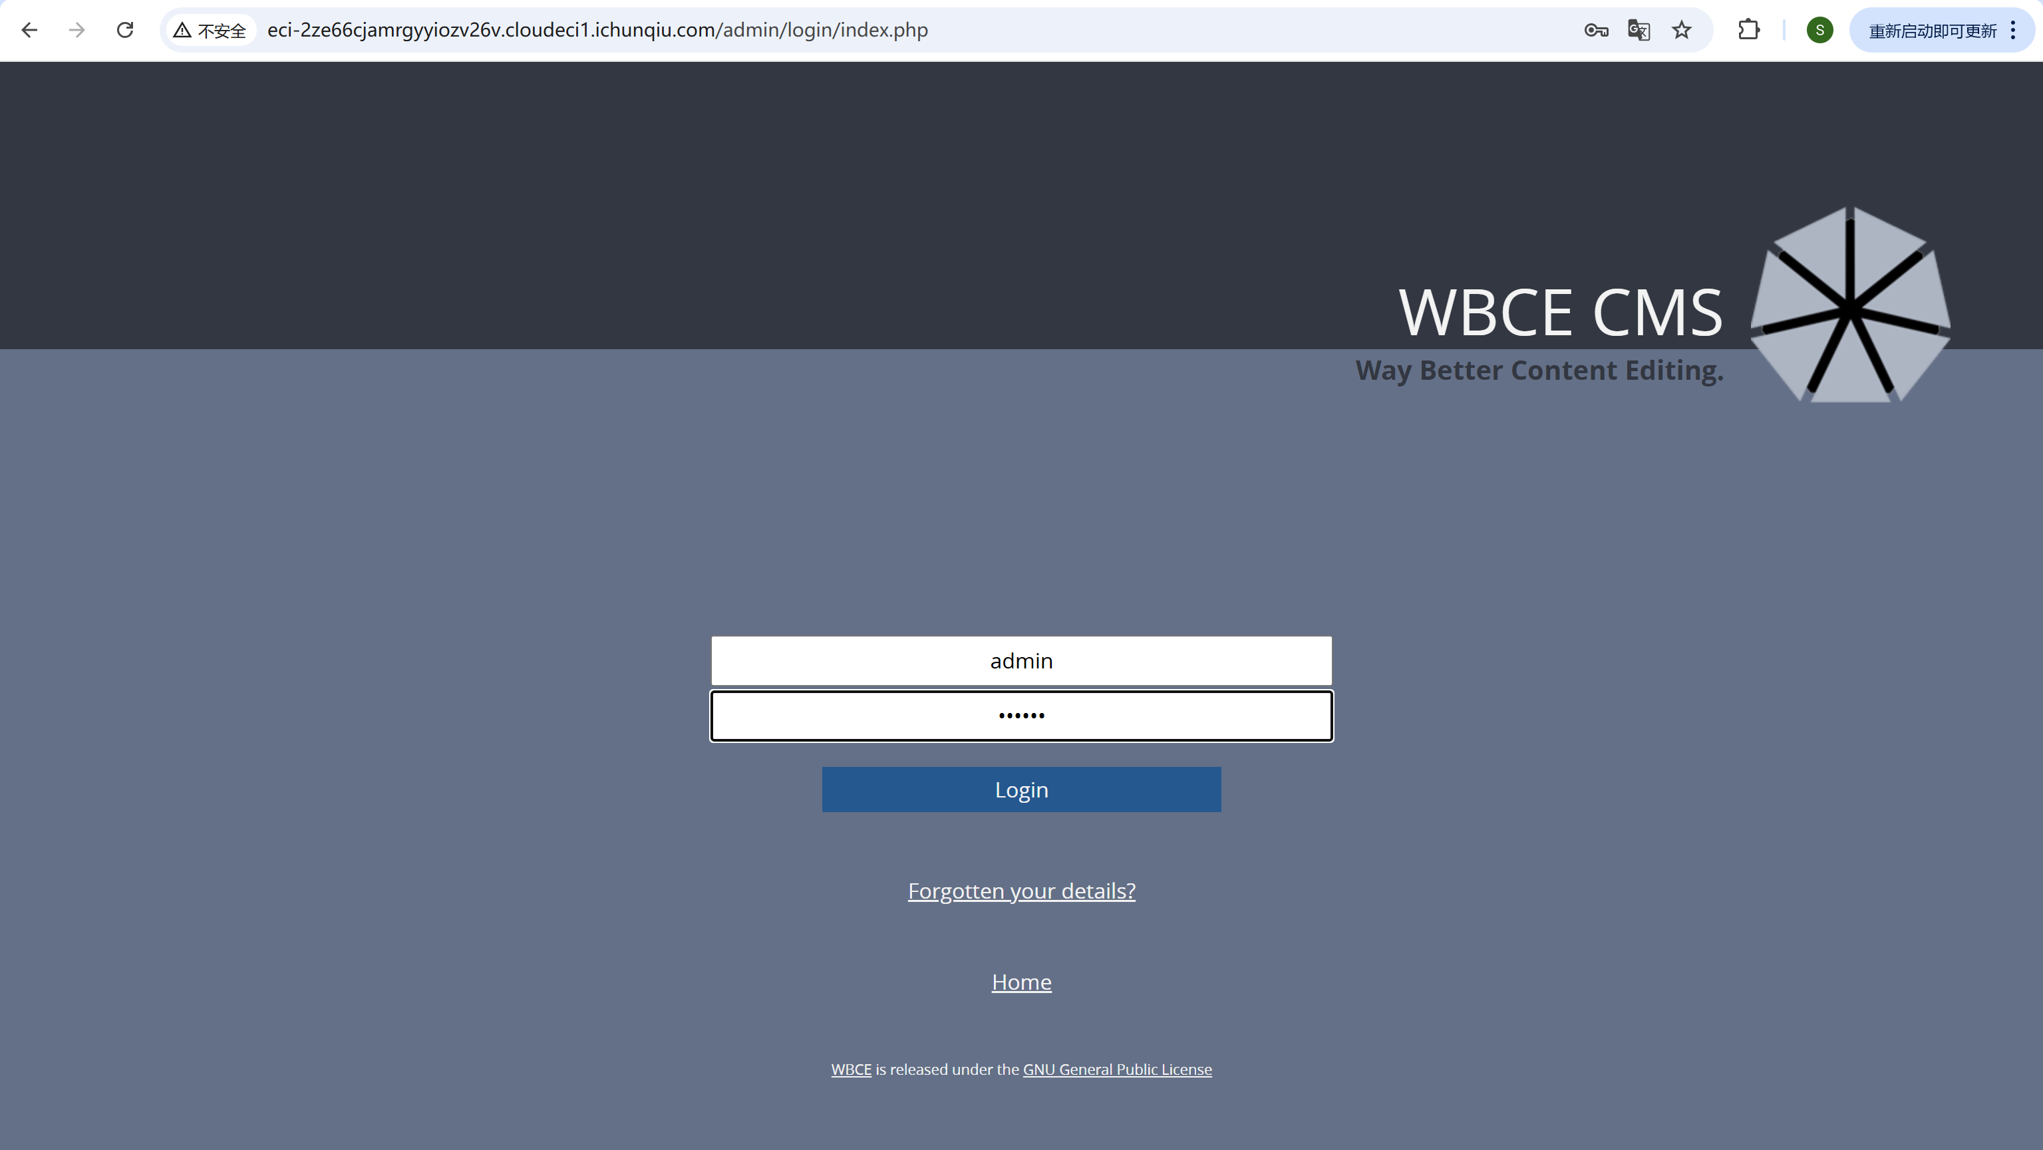Click the 重新启动即可更新 update button

[x=1933, y=30]
